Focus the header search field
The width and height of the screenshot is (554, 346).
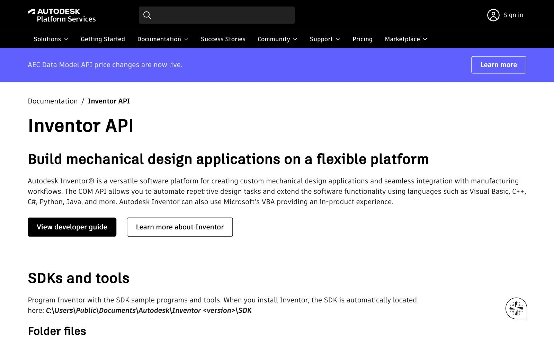[217, 15]
